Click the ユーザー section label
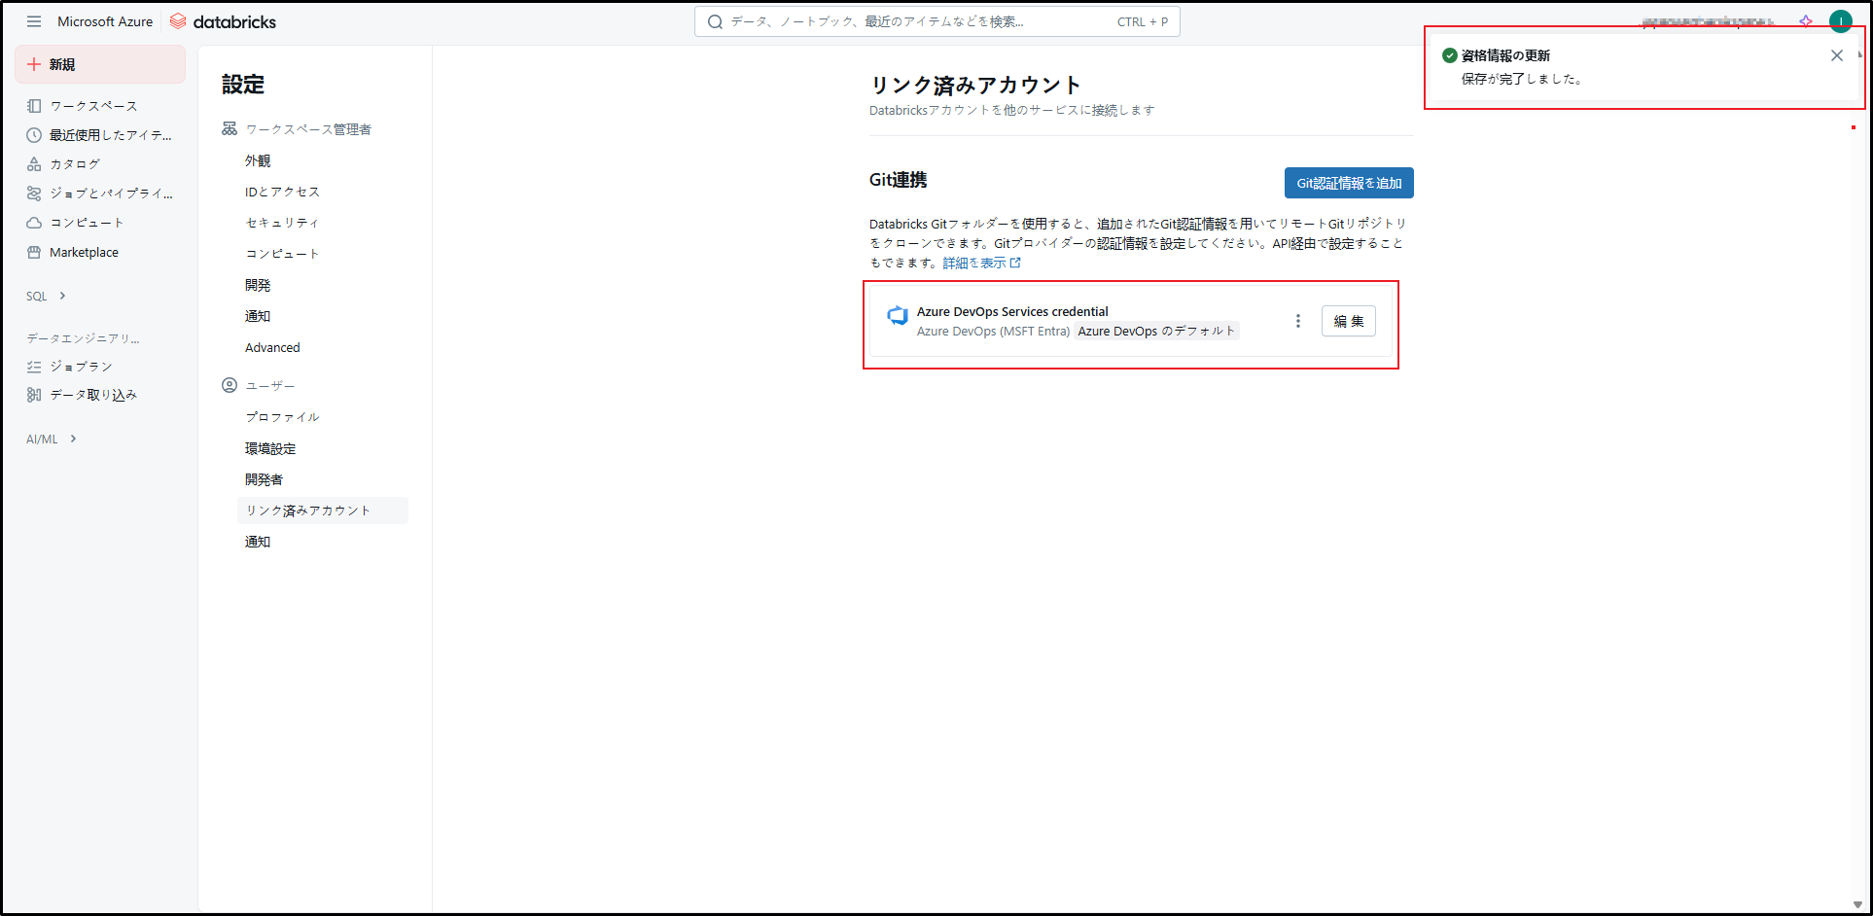 270,386
